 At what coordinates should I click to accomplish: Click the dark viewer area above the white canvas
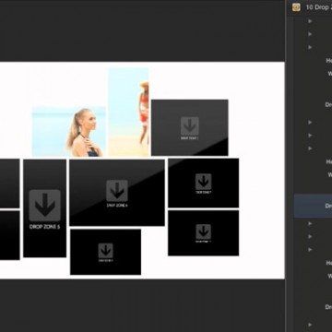141,30
